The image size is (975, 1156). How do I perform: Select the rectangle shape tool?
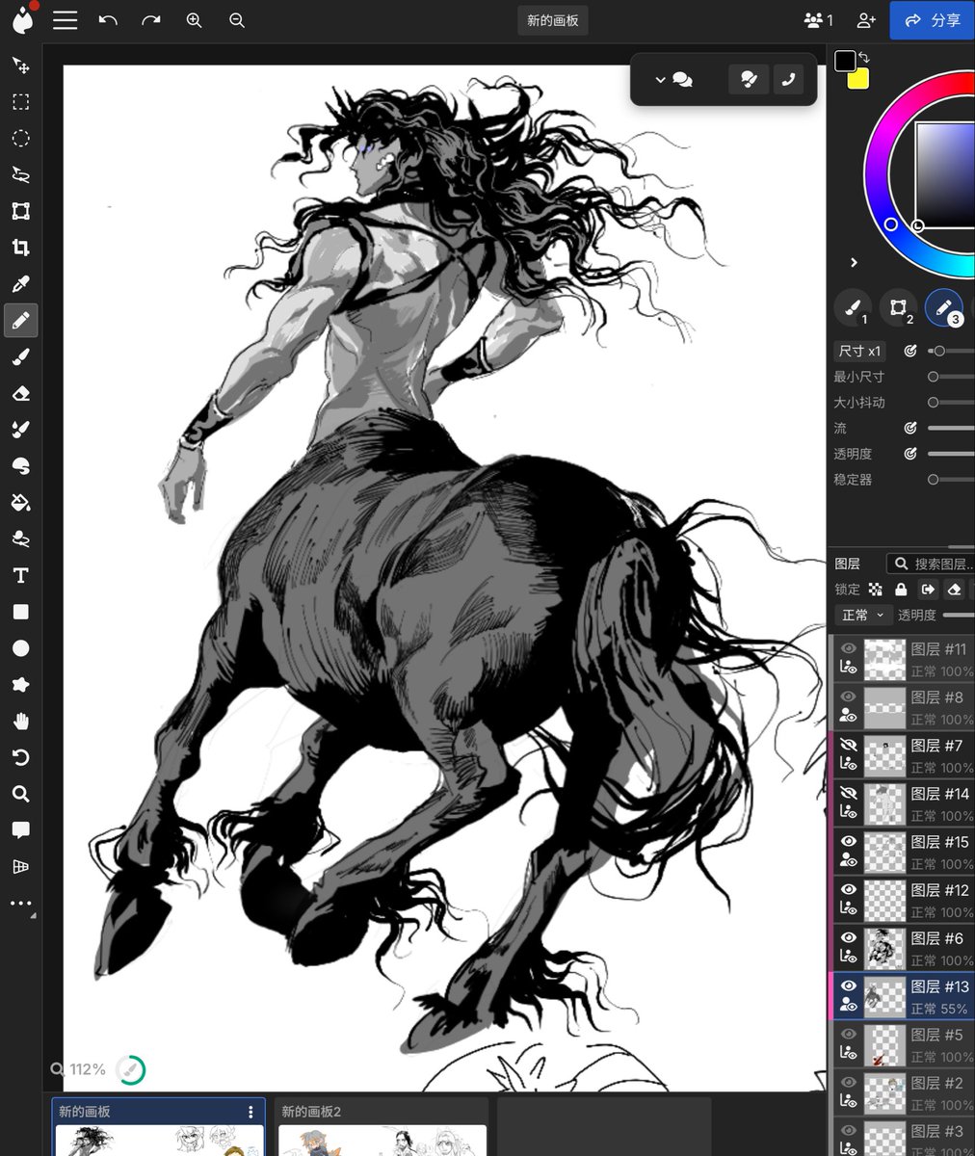point(20,612)
